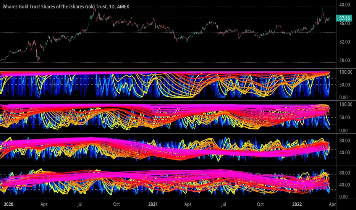Image resolution: width=356 pixels, height=210 pixels.
Task: Click the 2022 label on the time axis
Action: tap(297, 204)
